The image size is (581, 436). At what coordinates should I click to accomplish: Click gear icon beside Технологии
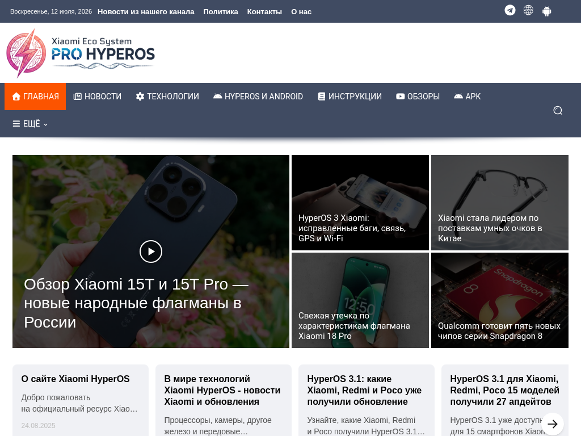[x=140, y=97]
